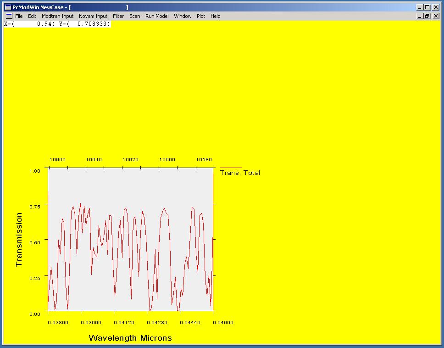Click the 'Transmission' y-axis title
444x348 pixels.
click(x=19, y=240)
